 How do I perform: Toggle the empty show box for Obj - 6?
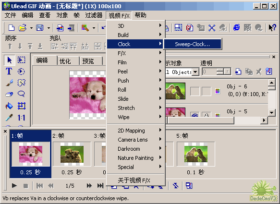195,91
